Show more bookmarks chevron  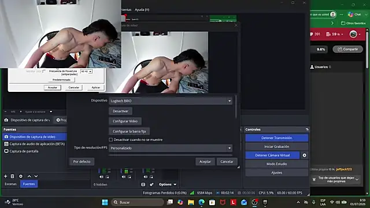[x=332, y=23]
